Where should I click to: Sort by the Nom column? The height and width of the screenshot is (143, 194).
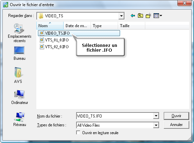(50, 25)
